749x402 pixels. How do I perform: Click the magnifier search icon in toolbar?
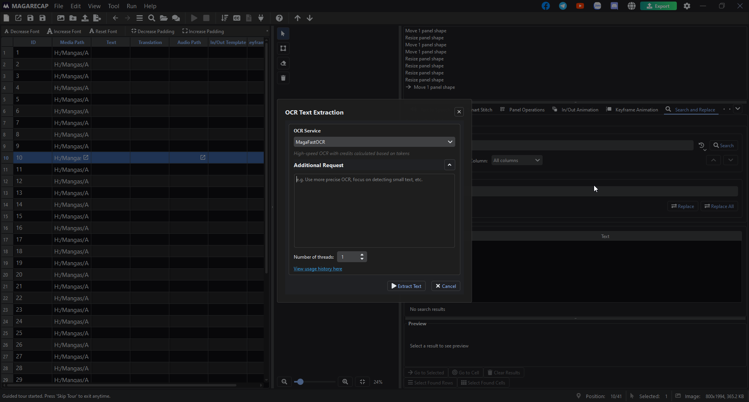152,18
